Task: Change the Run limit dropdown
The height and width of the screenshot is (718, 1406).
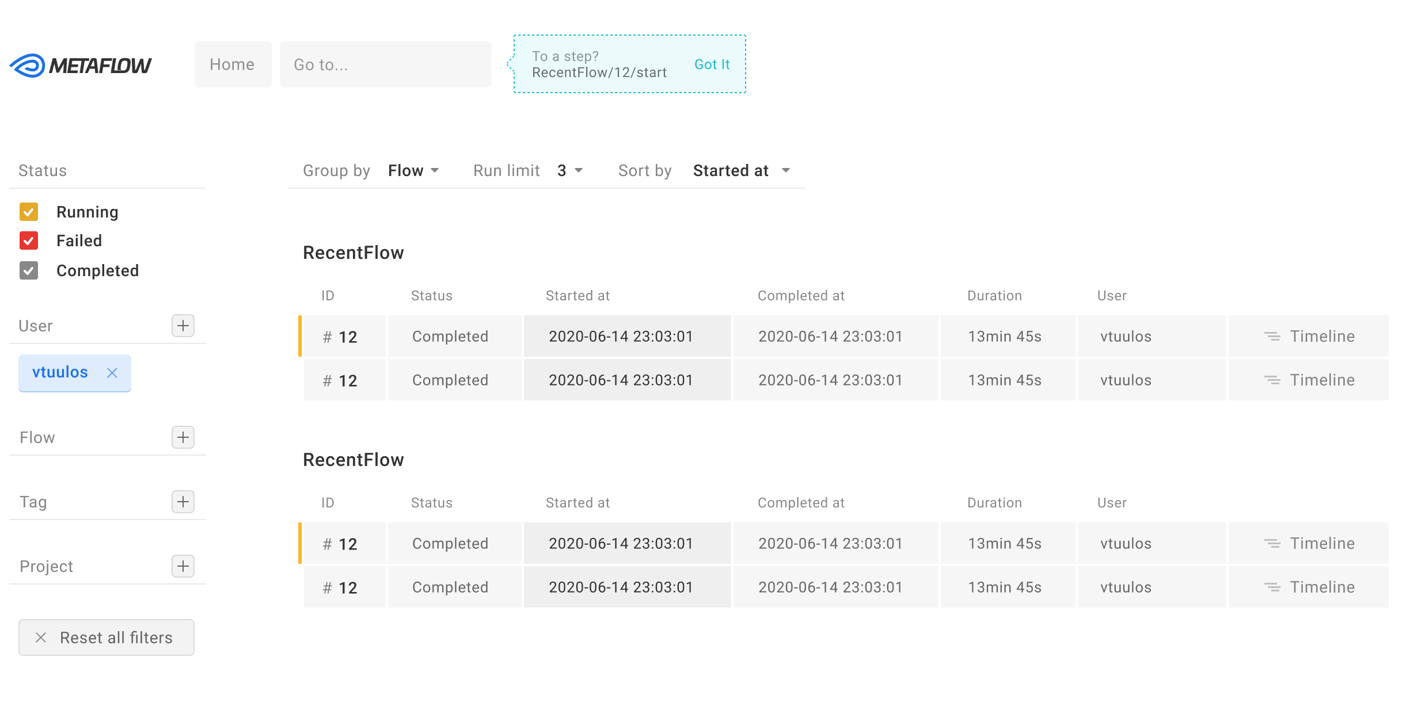Action: pyautogui.click(x=569, y=170)
